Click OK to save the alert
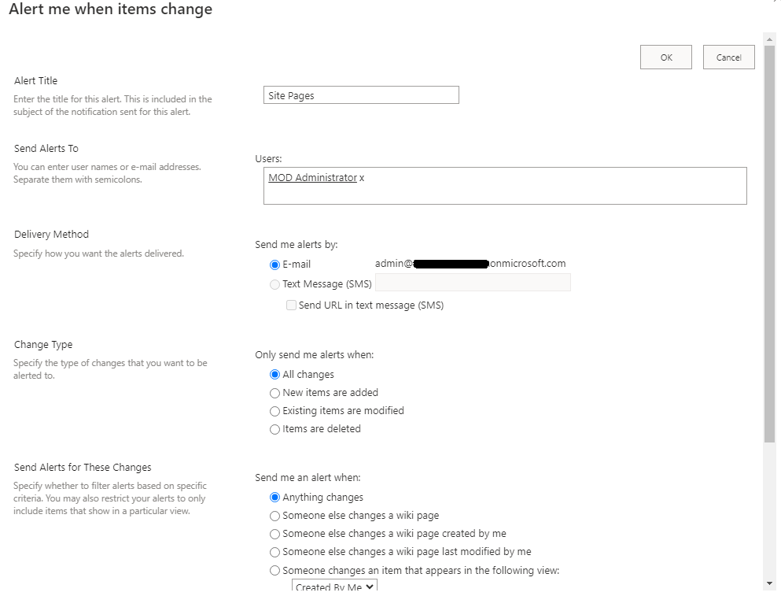 [x=665, y=57]
